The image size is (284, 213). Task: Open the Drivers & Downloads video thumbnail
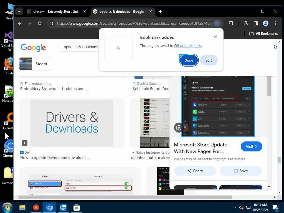tap(72, 123)
